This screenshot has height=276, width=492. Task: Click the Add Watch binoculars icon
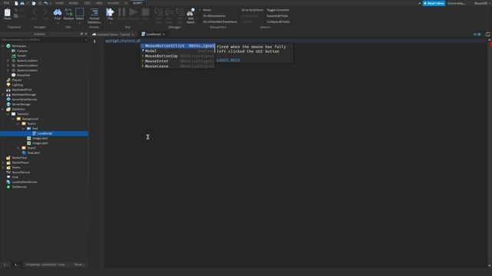191,12
